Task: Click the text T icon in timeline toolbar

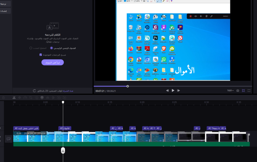Action: [64, 98]
